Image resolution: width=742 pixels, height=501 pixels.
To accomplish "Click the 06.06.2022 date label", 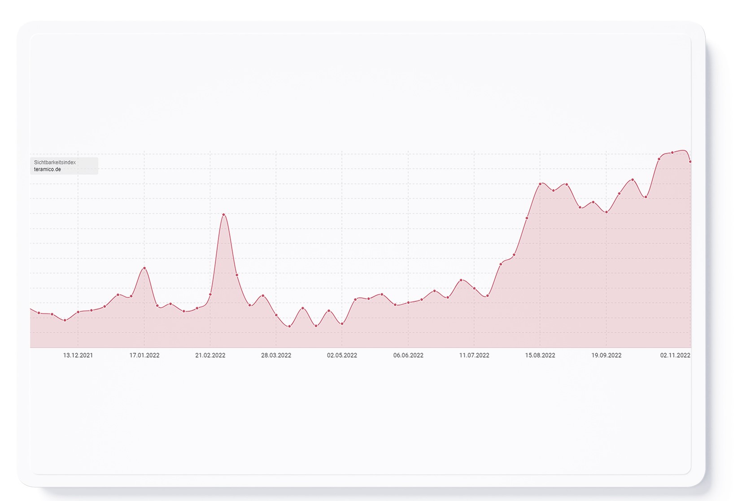I will 408,355.
